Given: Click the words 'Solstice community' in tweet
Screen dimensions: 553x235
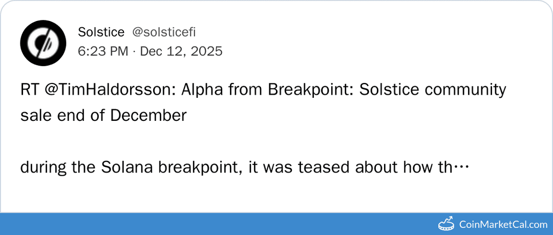Looking at the screenshot, I should coord(433,90).
